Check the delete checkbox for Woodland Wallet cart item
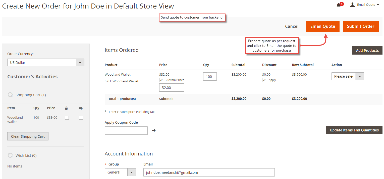This screenshot has height=179, width=384. pyautogui.click(x=67, y=117)
